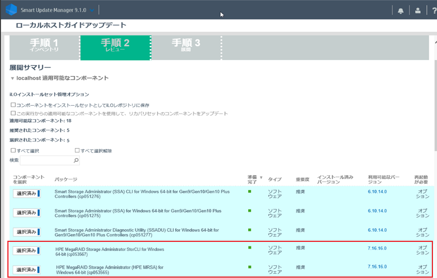
Task: Open the Smart Update Manager dropdown menu
Action: 92,10
